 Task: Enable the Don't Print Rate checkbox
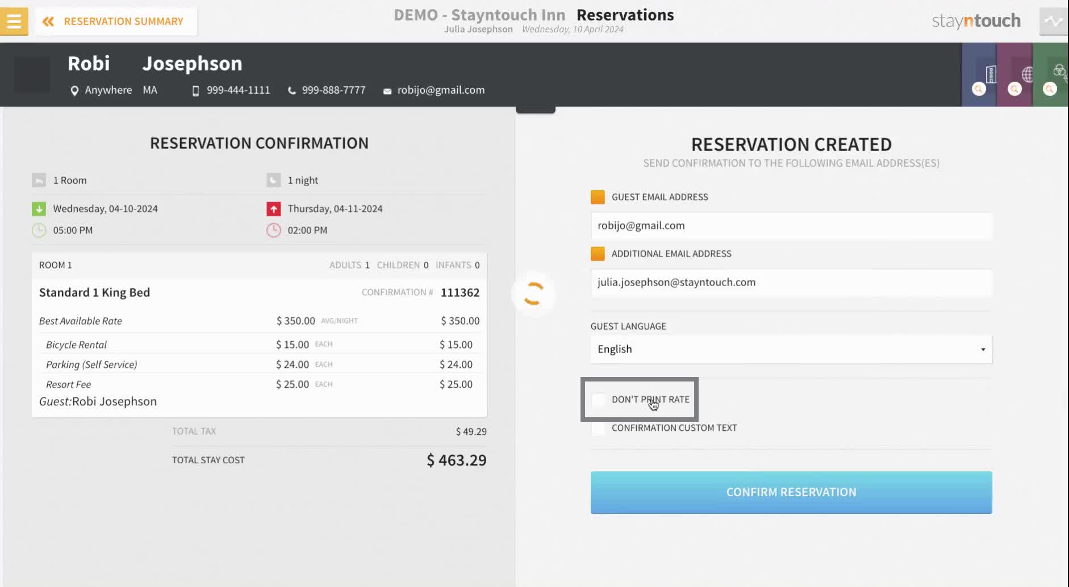coord(598,400)
